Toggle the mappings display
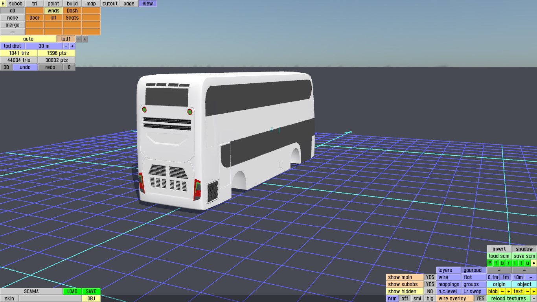The image size is (537, 302). [449, 284]
